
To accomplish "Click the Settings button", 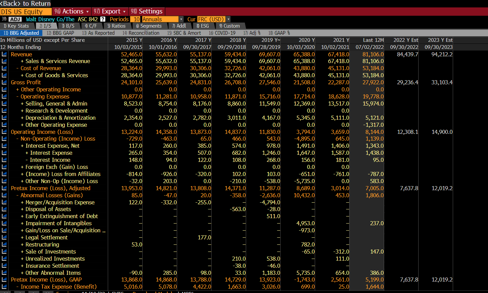I will point(147,11).
